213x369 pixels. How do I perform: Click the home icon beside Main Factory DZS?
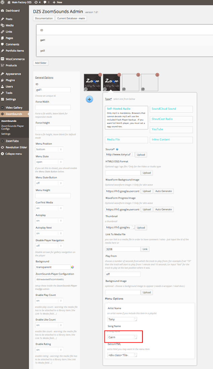pos(9,2)
